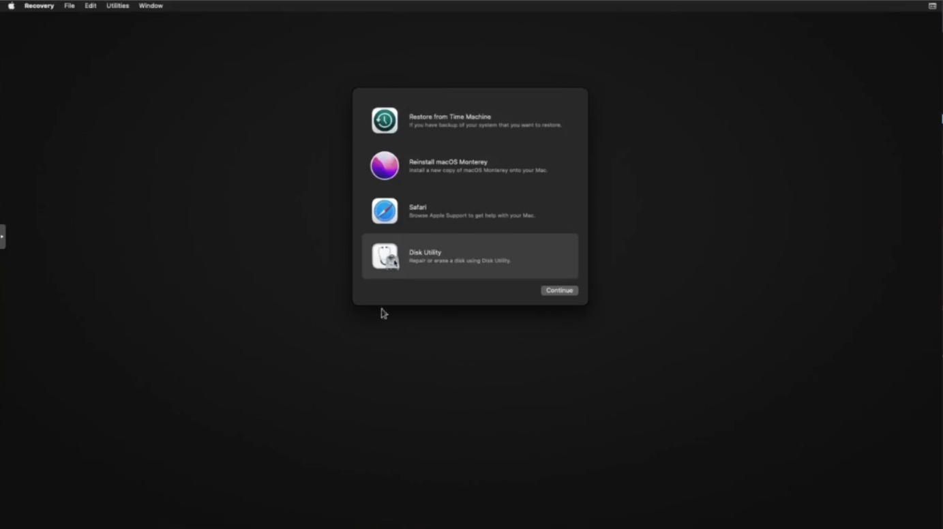The width and height of the screenshot is (943, 529).
Task: Select the Reinstall macOS Monterey label
Action: tap(448, 162)
